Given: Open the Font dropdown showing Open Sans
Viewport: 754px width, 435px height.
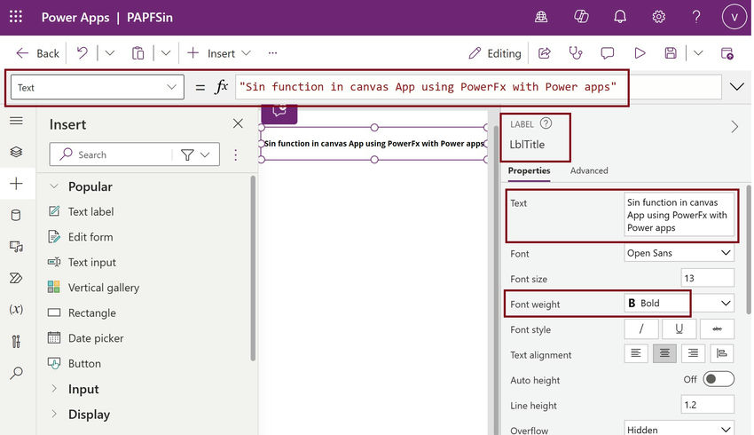Looking at the screenshot, I should [679, 253].
